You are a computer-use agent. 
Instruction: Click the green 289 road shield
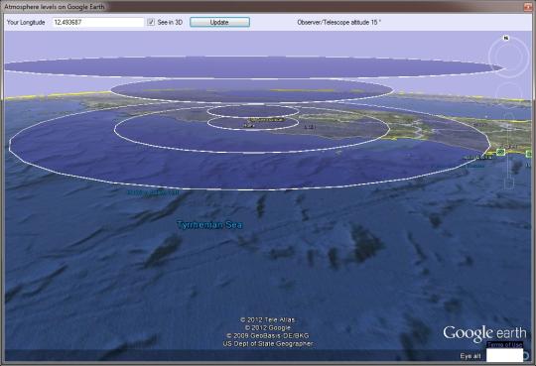click(x=501, y=152)
